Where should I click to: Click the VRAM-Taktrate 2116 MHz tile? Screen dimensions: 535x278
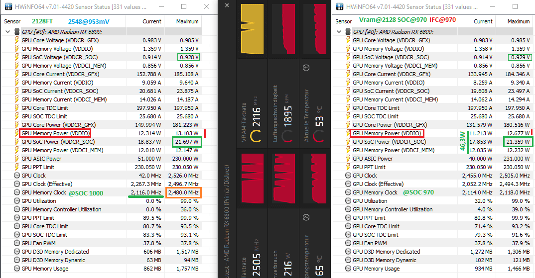(252, 103)
